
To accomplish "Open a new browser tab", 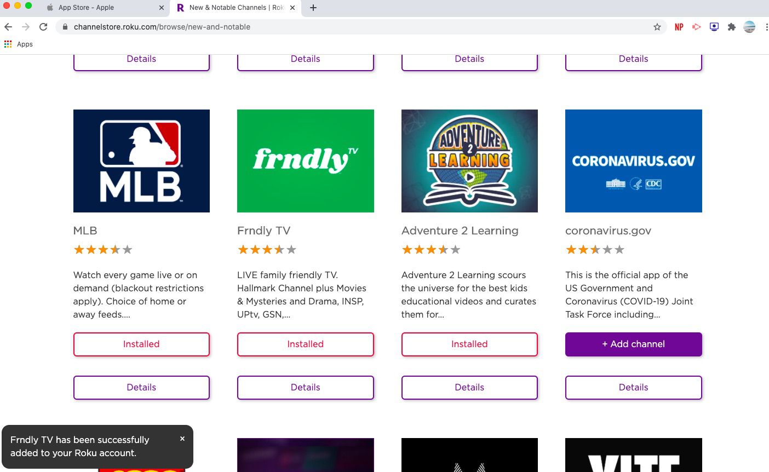I will (313, 8).
